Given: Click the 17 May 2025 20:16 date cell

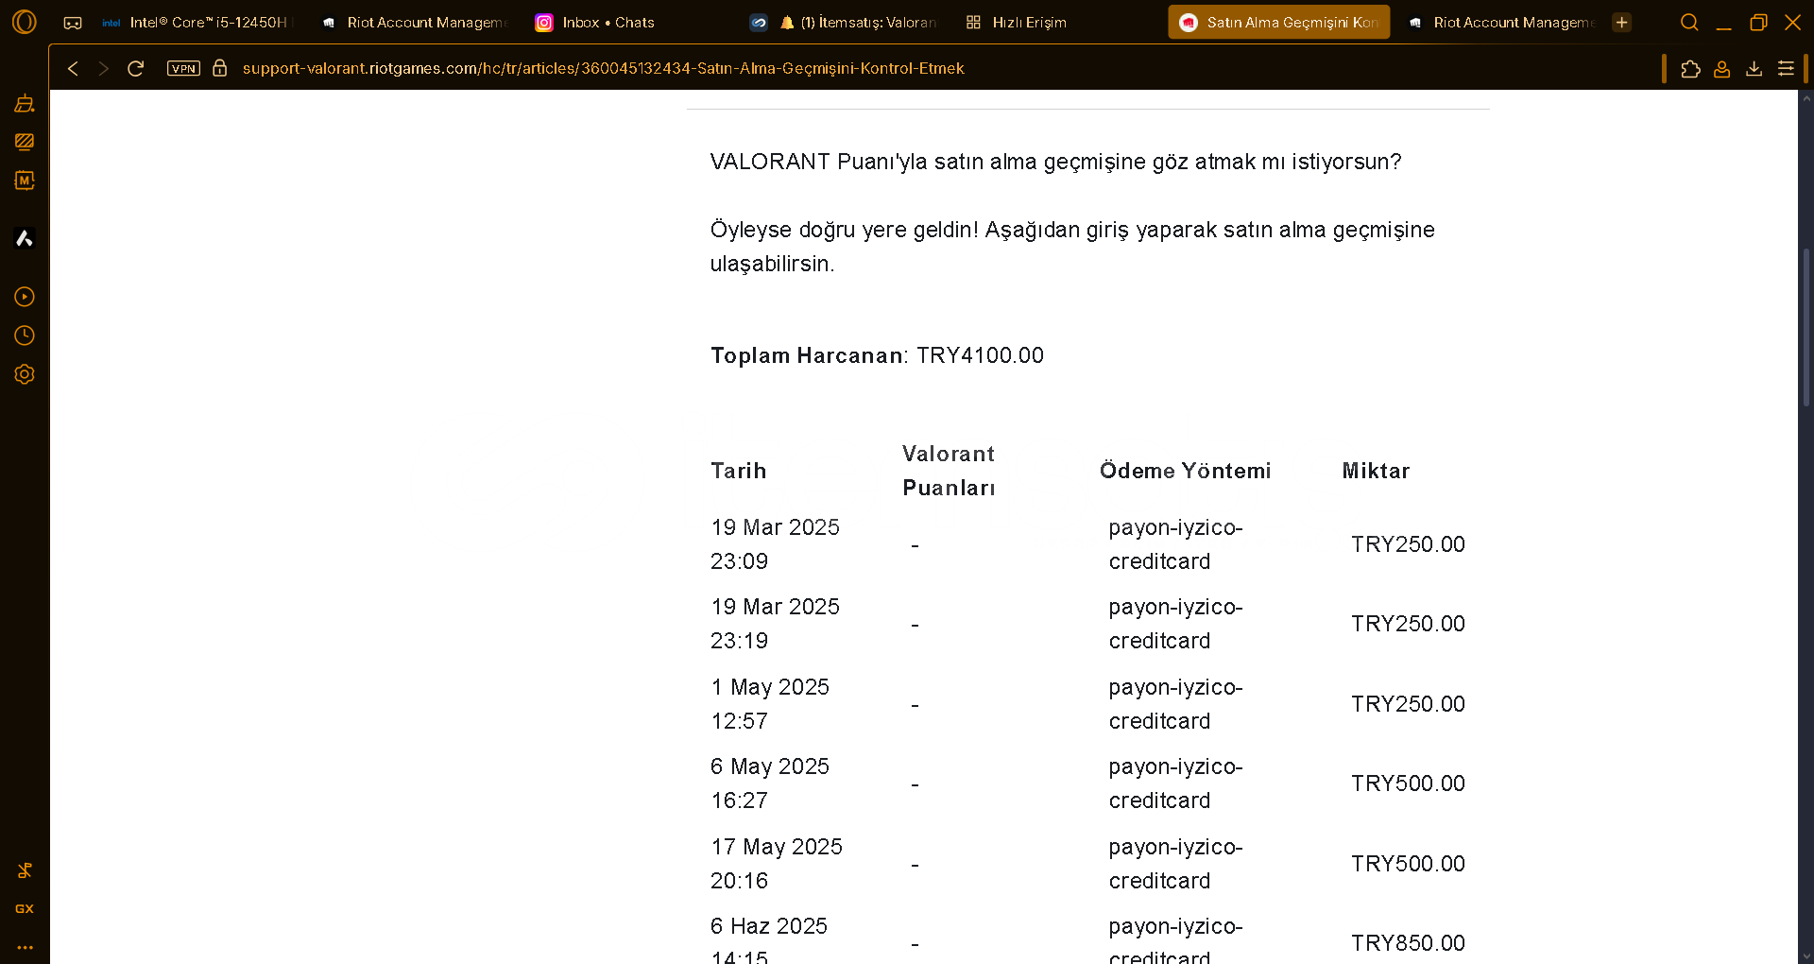Looking at the screenshot, I should [777, 864].
